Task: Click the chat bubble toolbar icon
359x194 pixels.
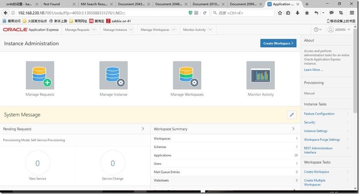Action: click(x=331, y=13)
